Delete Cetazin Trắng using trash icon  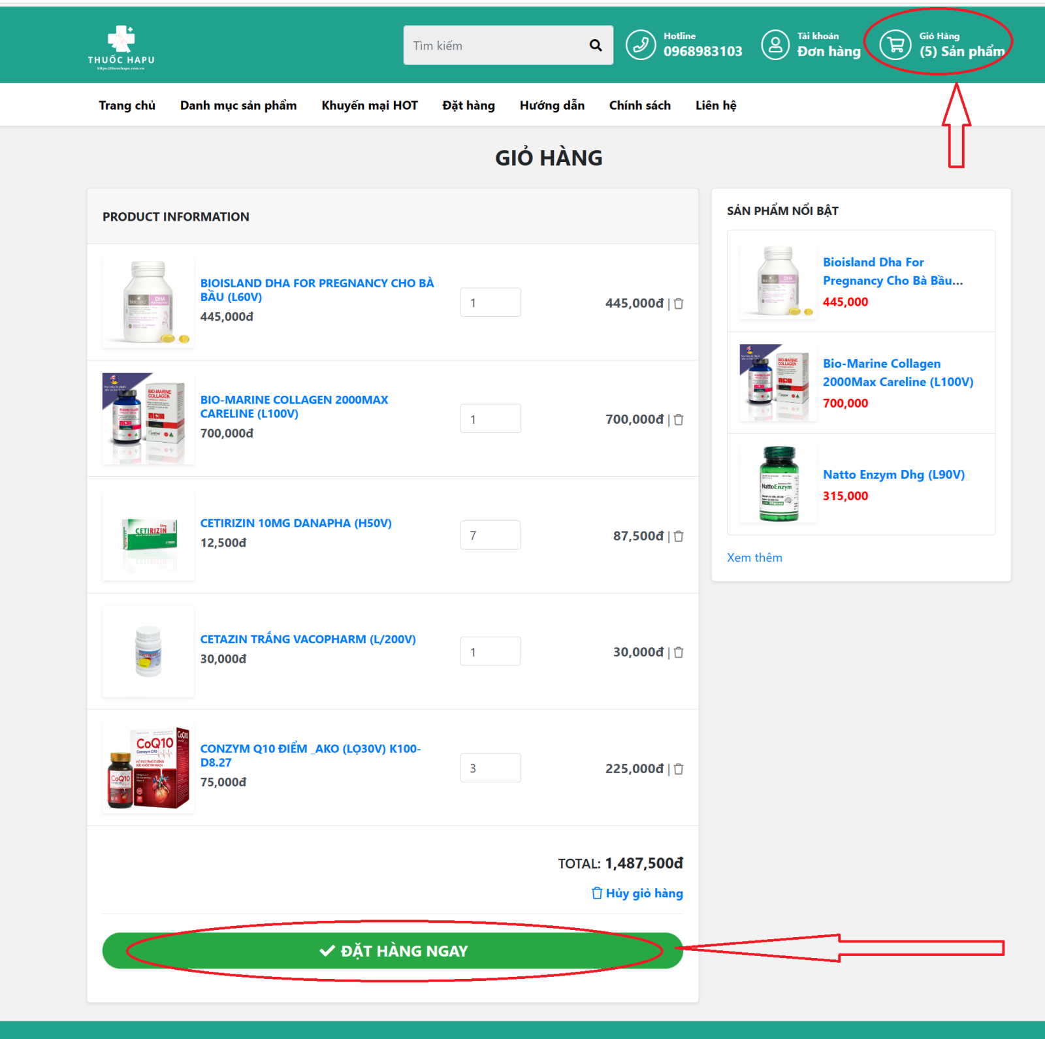[x=679, y=652]
